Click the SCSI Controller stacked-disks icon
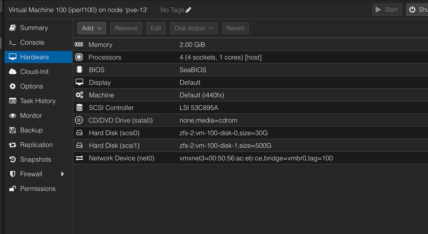 click(x=79, y=107)
